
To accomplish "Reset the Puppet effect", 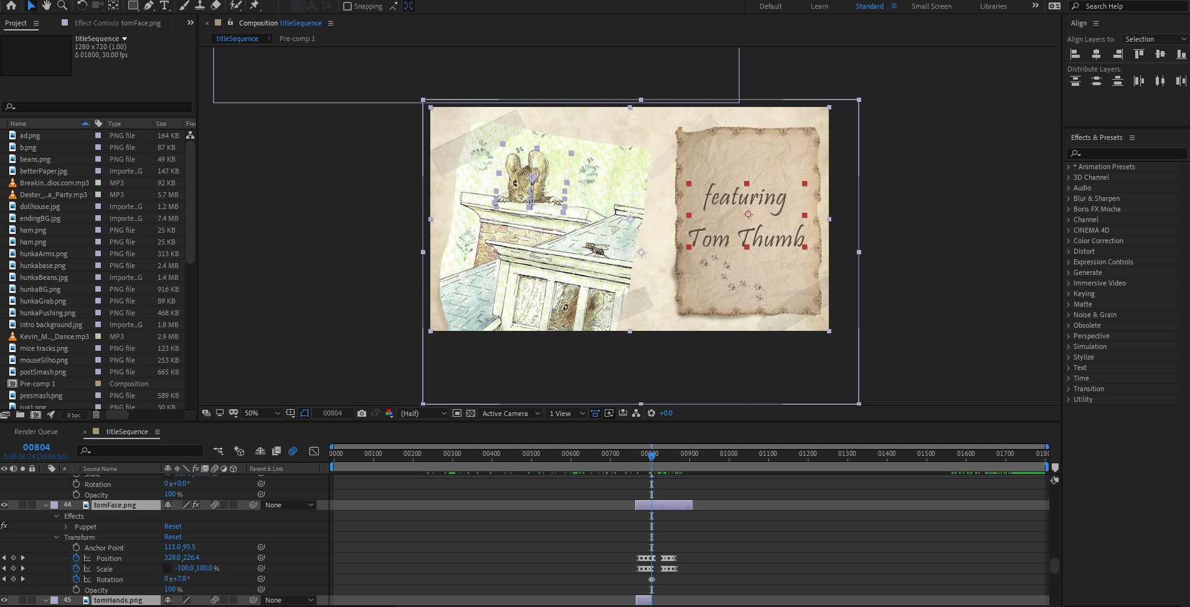I will coord(173,526).
